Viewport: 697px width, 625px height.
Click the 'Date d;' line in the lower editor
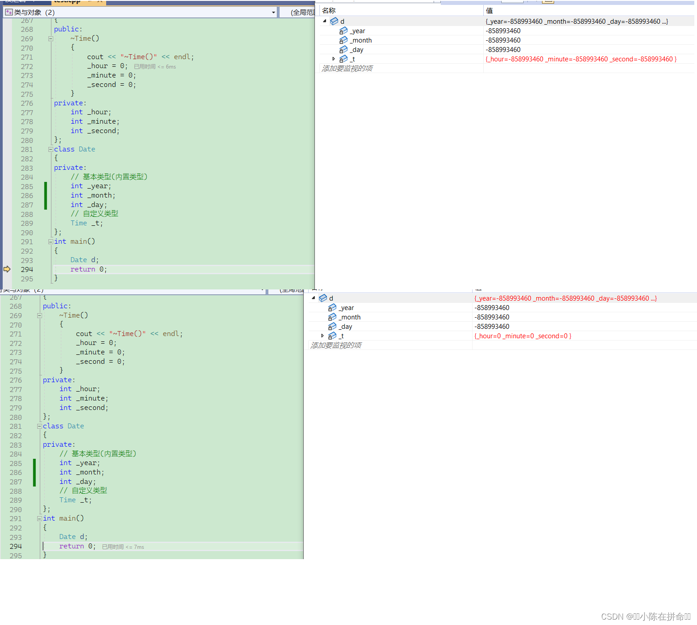(73, 537)
